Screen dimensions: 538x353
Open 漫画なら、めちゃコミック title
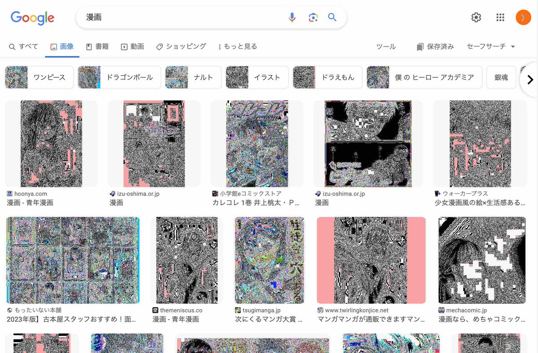(x=482, y=319)
